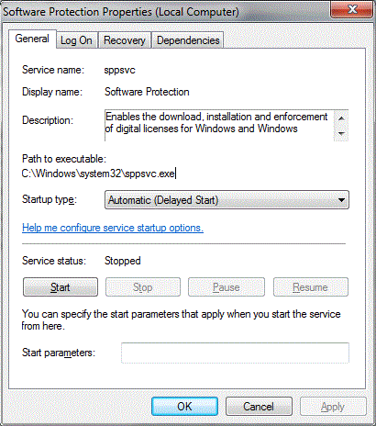This screenshot has width=376, height=426.
Task: Confirm the dialog with OK
Action: (x=184, y=407)
